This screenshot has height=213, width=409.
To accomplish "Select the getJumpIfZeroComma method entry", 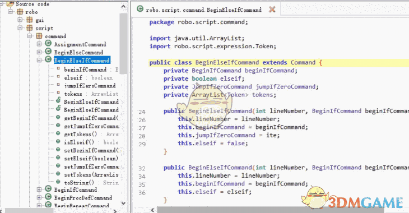I will [x=91, y=126].
